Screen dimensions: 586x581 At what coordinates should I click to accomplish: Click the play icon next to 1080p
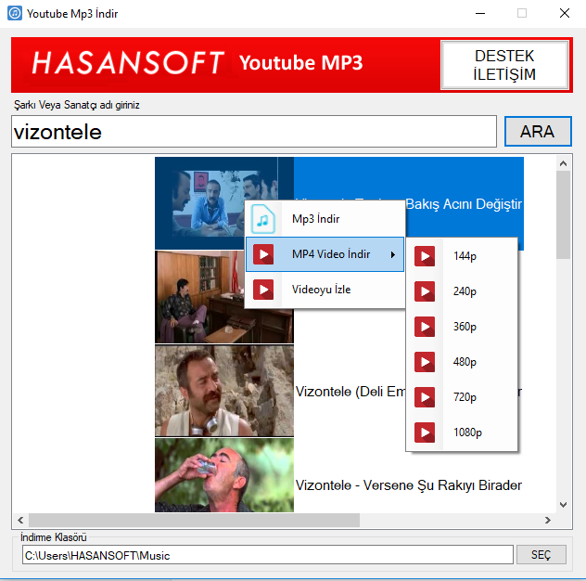[x=425, y=433]
